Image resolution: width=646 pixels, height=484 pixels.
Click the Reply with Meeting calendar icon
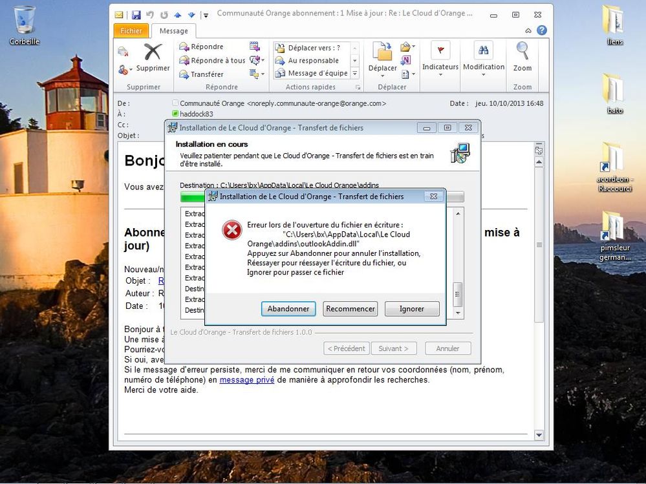point(255,47)
